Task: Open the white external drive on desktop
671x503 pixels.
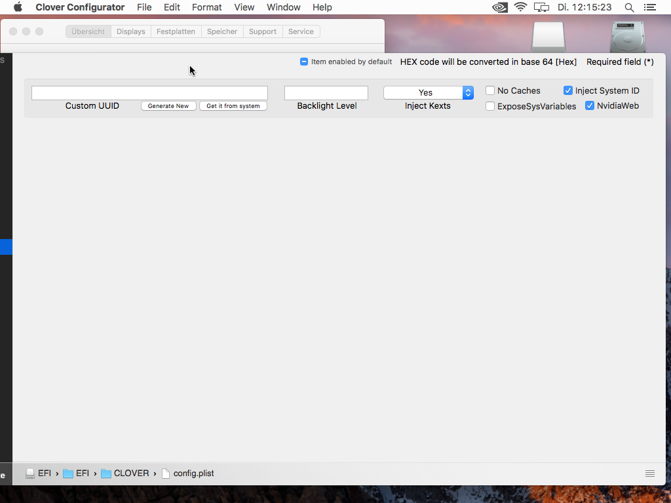Action: [x=548, y=37]
